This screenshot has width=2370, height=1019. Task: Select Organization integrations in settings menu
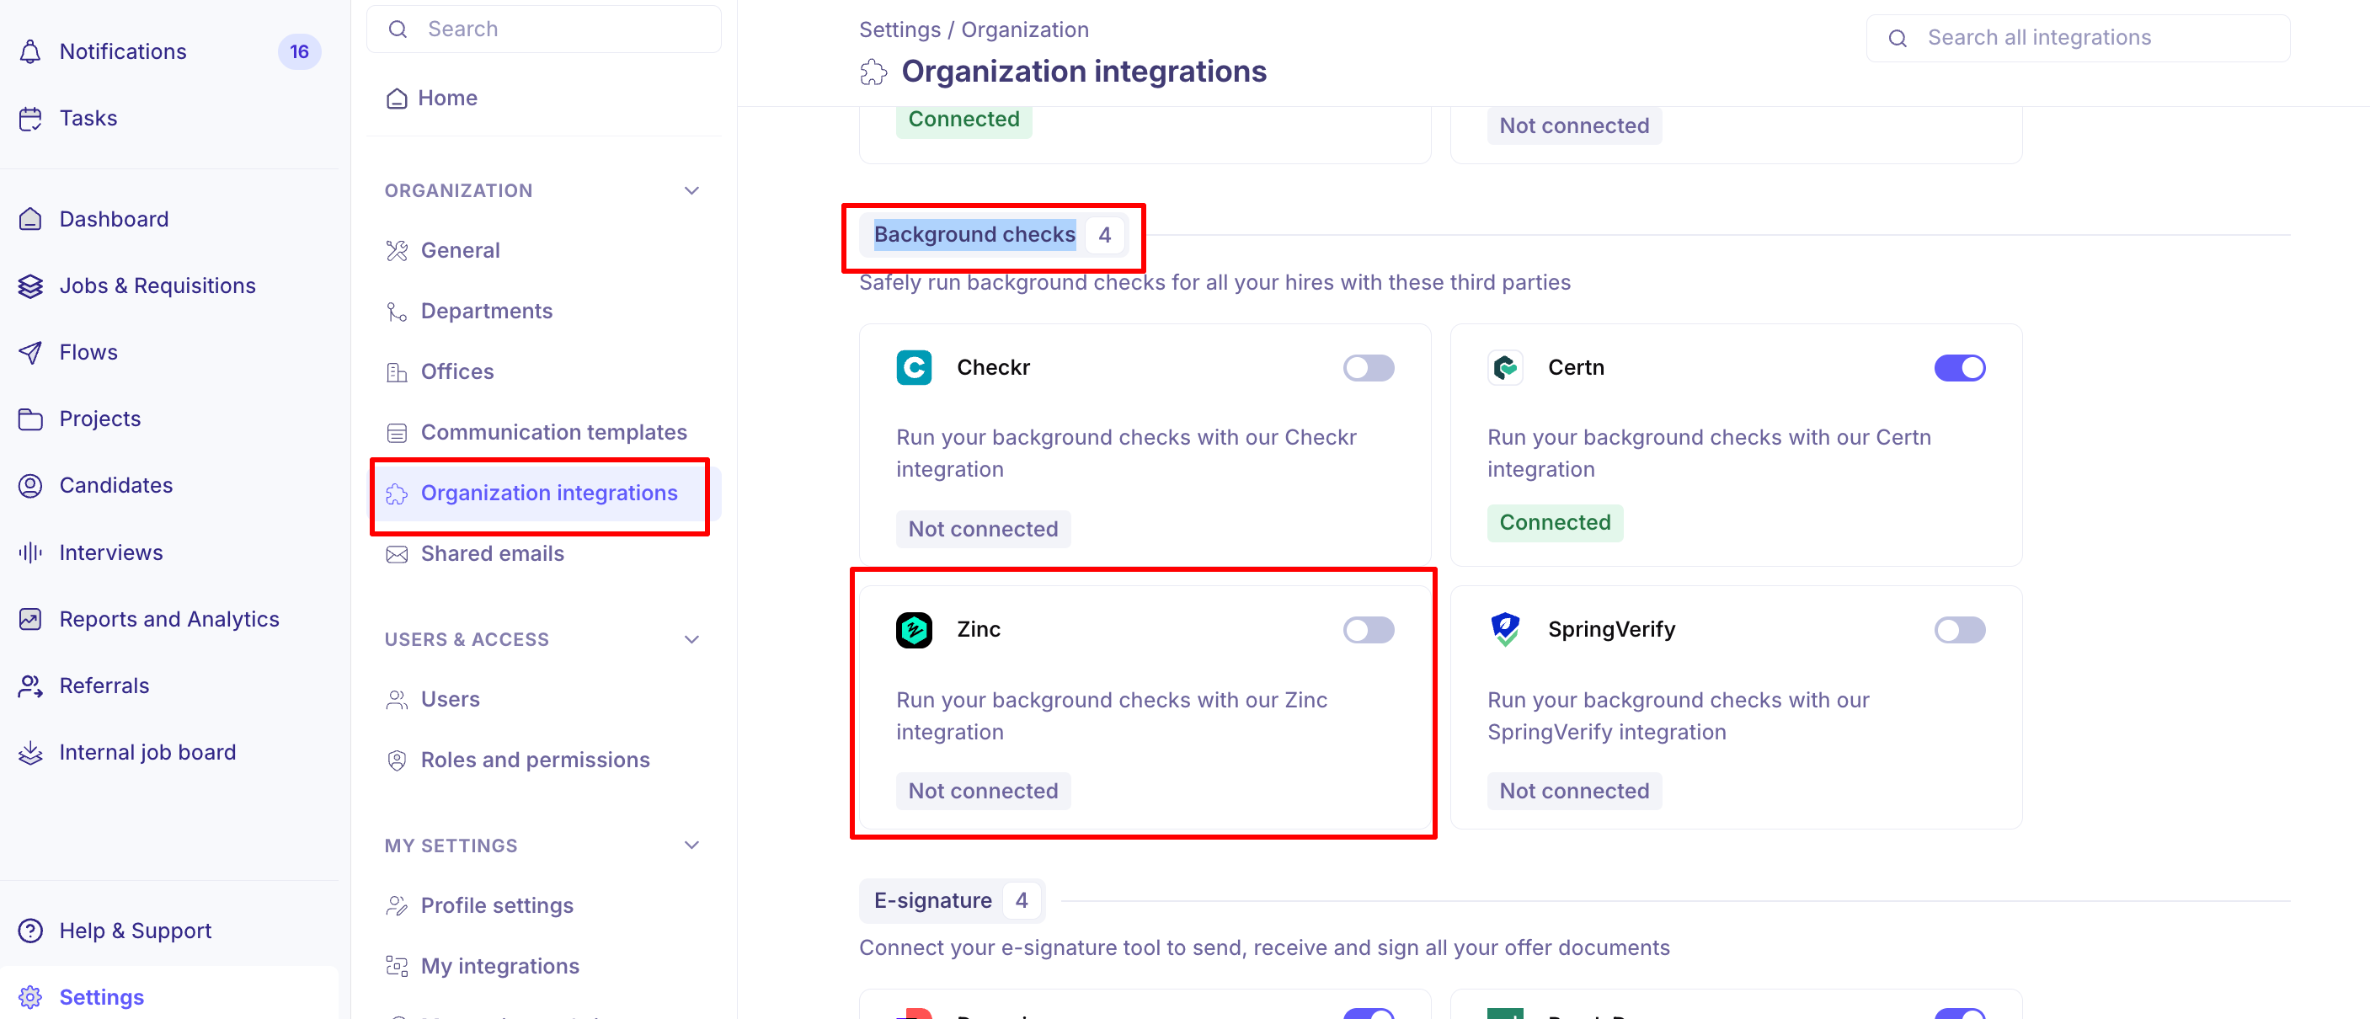click(543, 493)
